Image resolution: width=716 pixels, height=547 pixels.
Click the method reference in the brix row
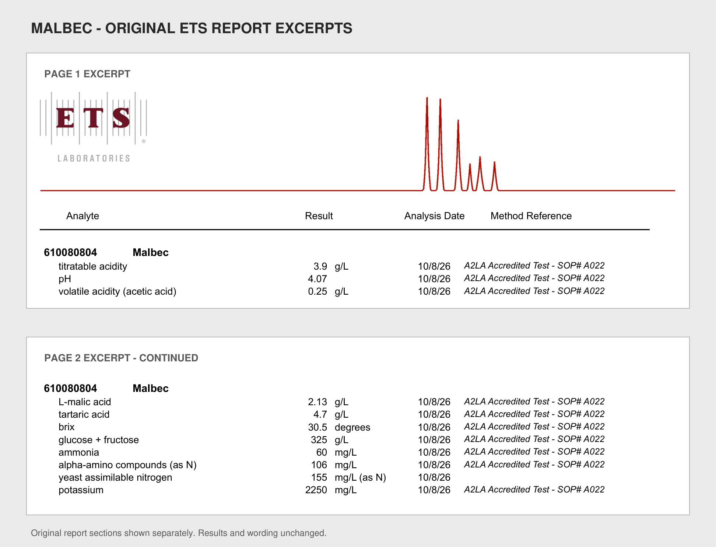click(x=534, y=427)
